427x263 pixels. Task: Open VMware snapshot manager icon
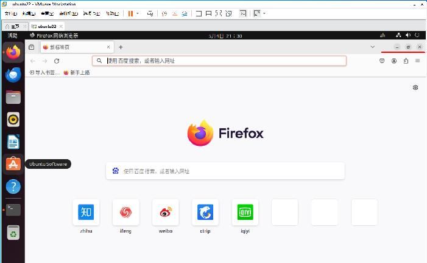[x=185, y=13]
